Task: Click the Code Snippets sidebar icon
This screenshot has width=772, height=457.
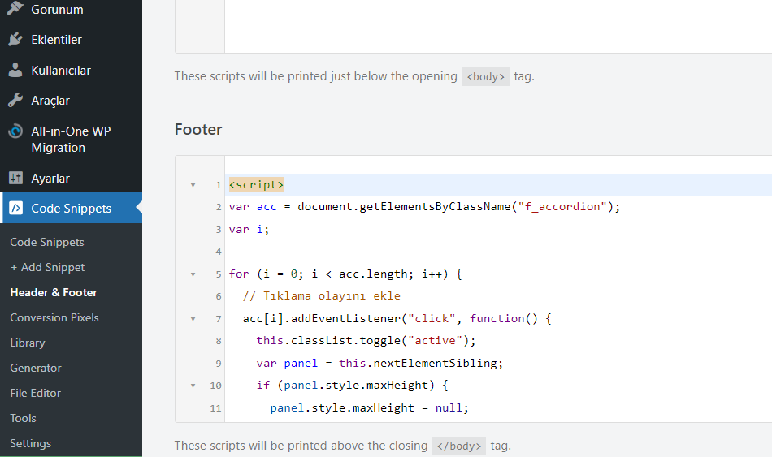Action: click(15, 208)
